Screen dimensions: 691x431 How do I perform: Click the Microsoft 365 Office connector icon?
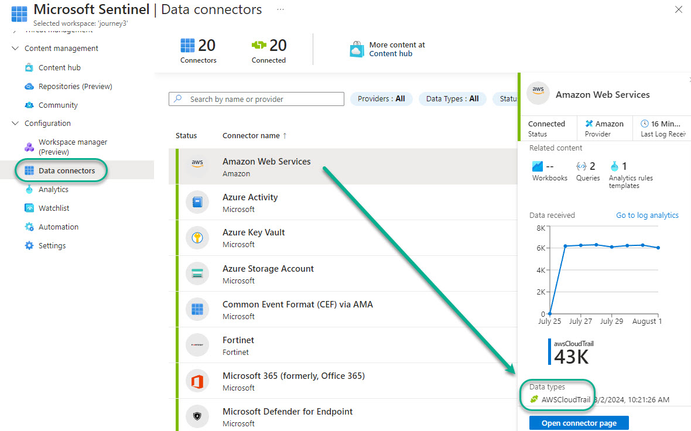(x=197, y=381)
